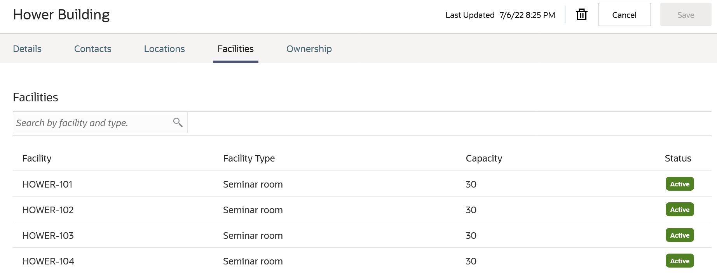Select the HOWER-102 facility row

pos(48,210)
